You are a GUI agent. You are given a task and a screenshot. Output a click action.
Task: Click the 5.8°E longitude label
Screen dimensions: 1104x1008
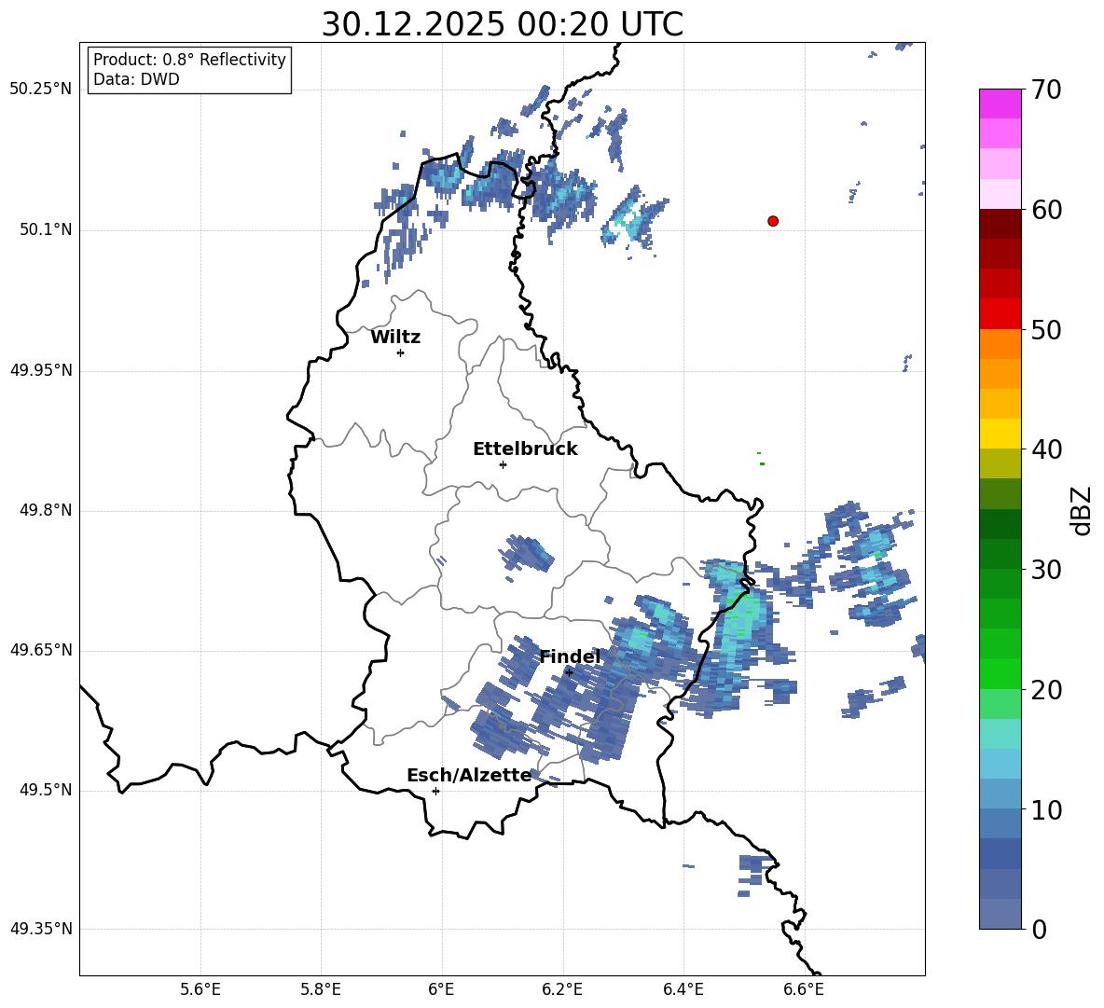click(321, 989)
